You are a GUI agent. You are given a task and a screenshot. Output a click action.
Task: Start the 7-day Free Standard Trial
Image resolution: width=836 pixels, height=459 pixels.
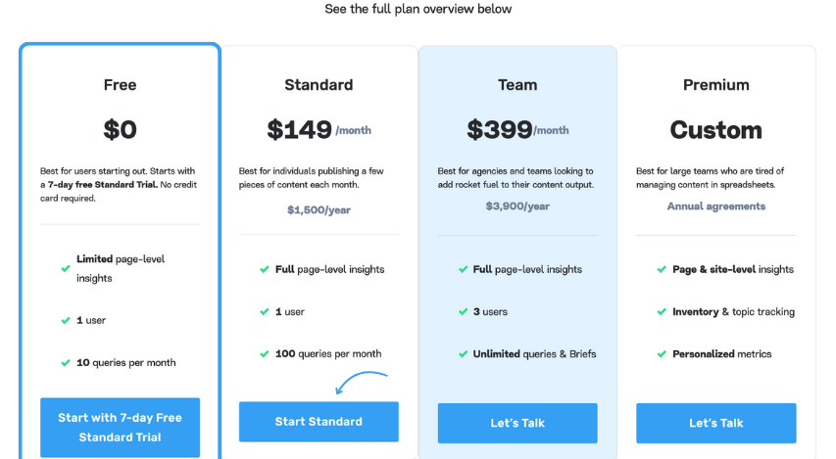(x=120, y=428)
